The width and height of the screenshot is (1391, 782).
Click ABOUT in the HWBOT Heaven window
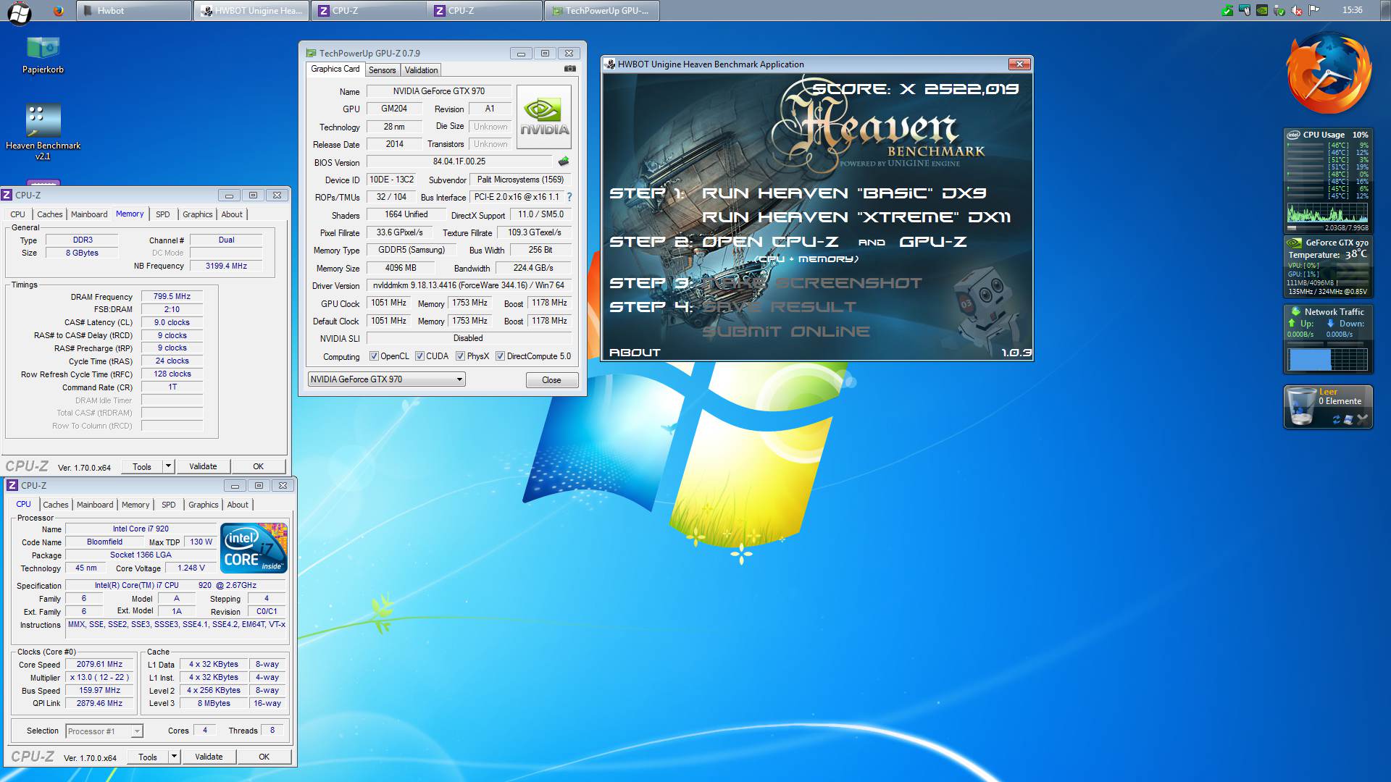click(x=635, y=353)
